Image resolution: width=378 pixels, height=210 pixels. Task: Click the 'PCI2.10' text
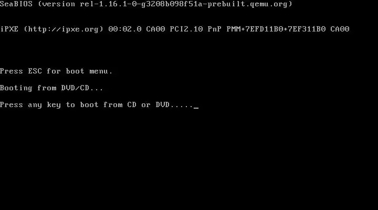click(186, 29)
